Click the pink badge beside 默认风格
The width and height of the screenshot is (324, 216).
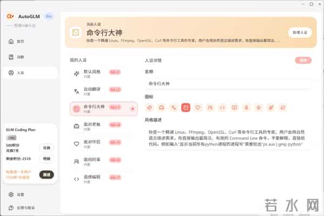(x=115, y=72)
